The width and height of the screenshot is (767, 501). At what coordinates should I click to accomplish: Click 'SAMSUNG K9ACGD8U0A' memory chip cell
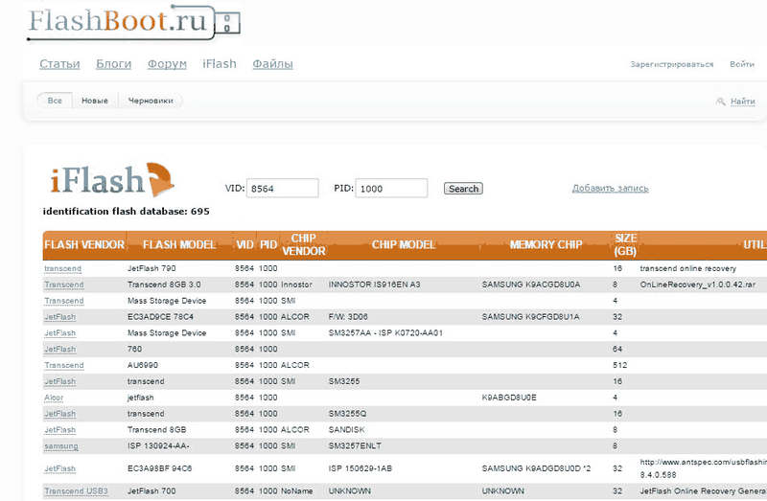[531, 285]
